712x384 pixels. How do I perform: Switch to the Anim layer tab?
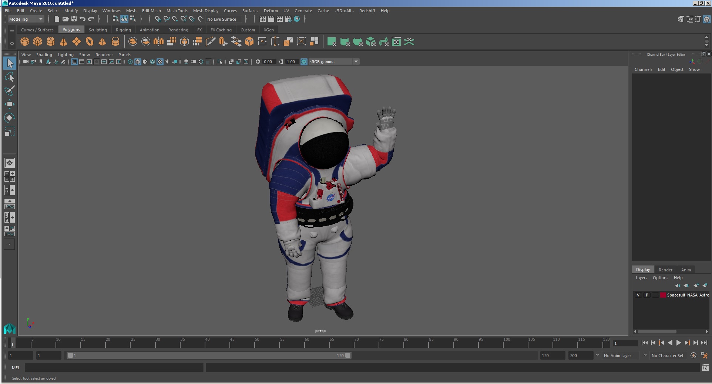[x=686, y=270]
